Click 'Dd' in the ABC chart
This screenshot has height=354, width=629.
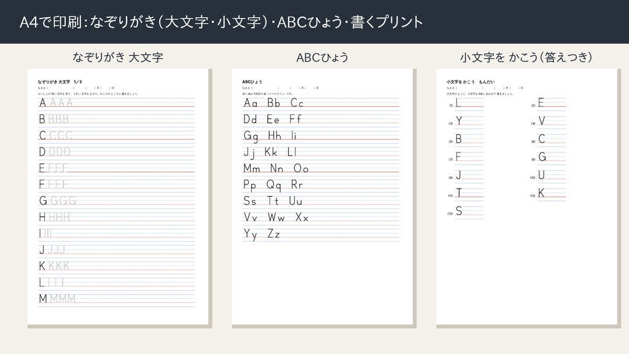click(x=250, y=119)
